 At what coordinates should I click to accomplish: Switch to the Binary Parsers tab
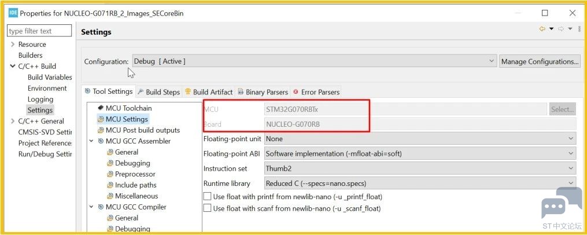[263, 92]
